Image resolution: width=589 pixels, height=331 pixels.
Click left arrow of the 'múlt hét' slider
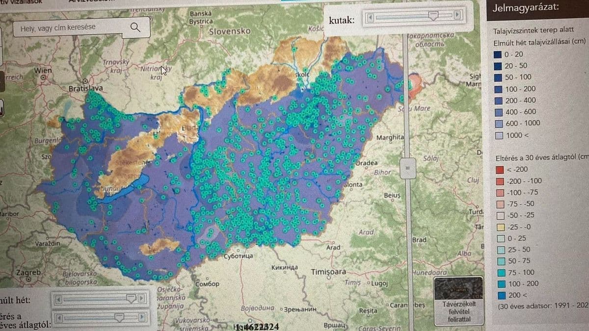[x=58, y=299]
